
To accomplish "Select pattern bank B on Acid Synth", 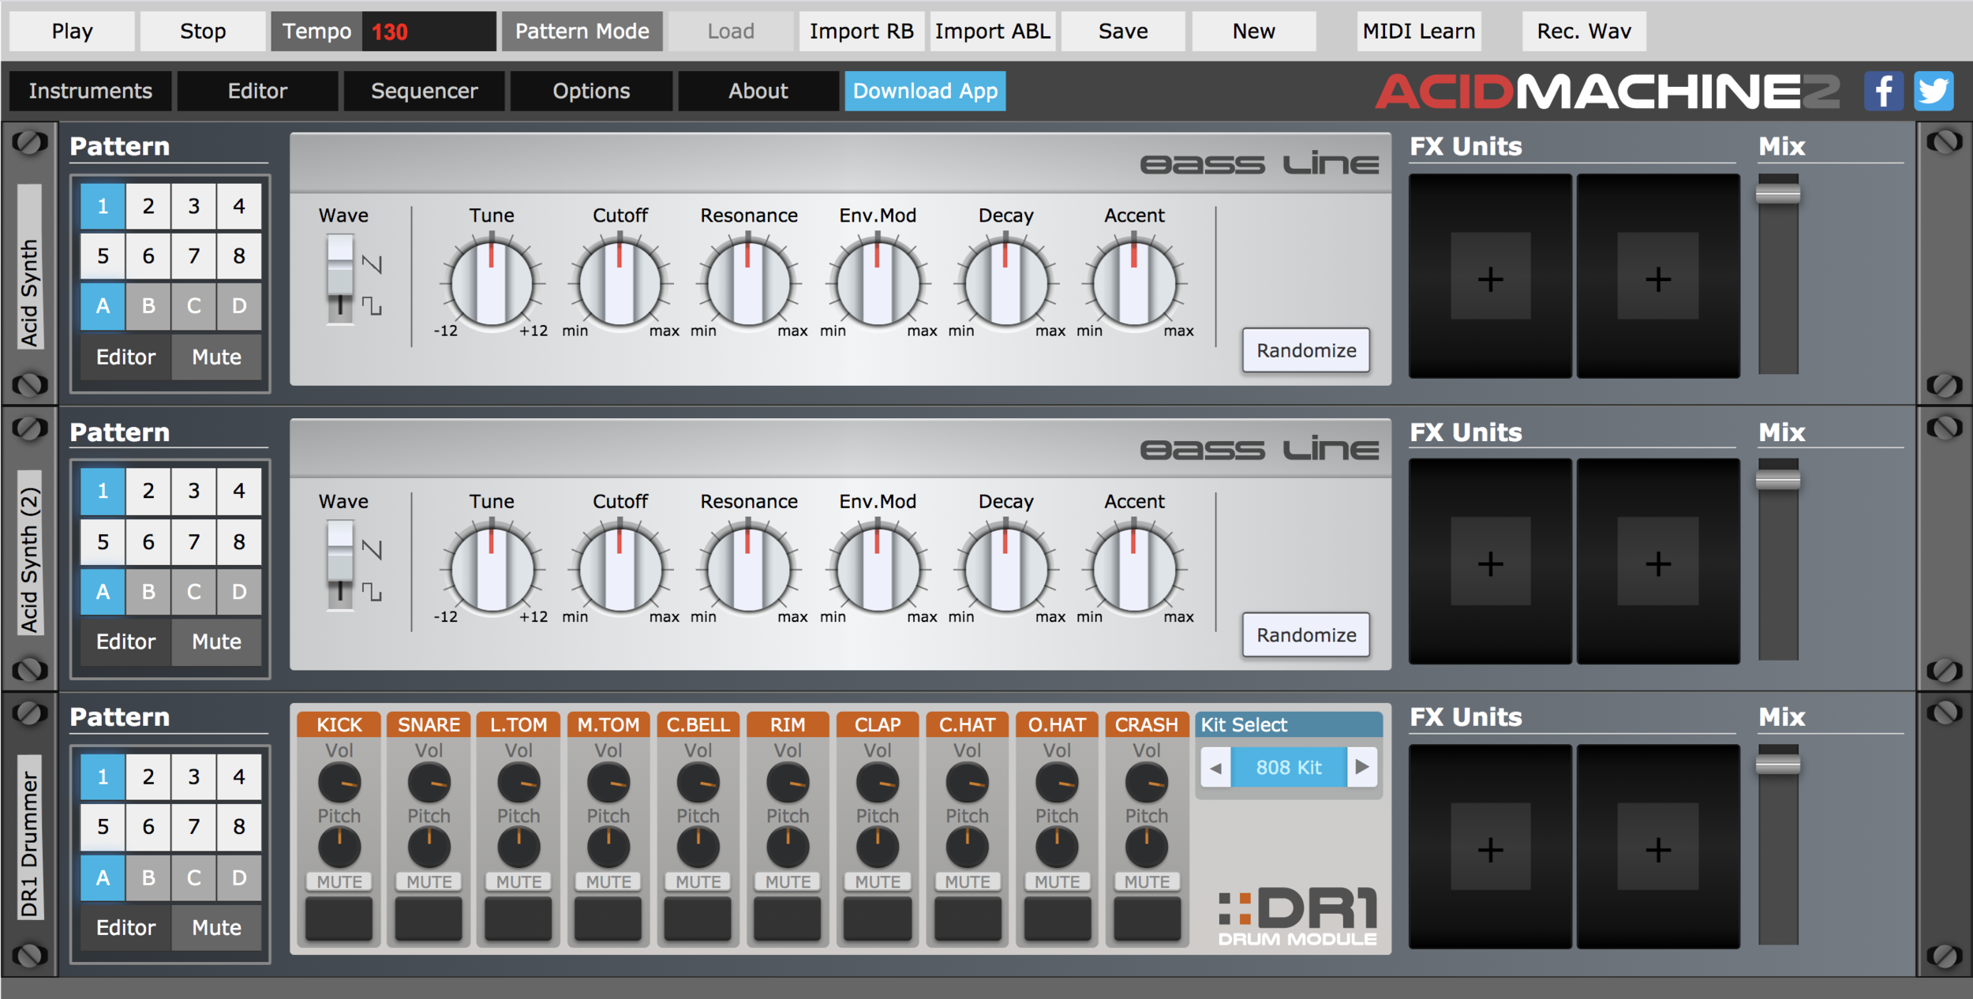I will coord(148,306).
